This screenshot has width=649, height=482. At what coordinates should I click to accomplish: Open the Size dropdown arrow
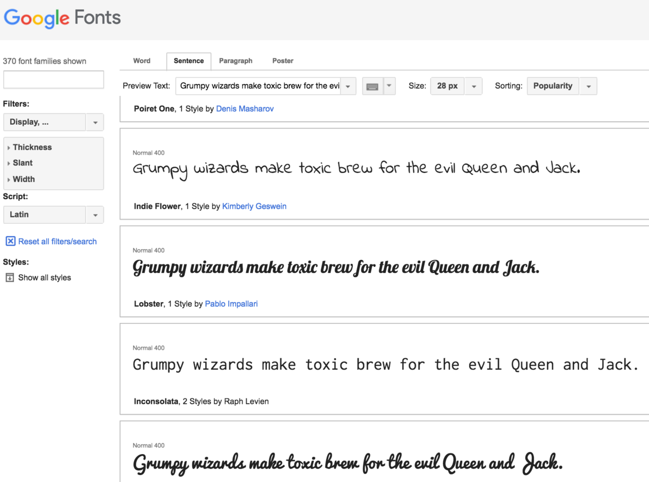(x=473, y=86)
